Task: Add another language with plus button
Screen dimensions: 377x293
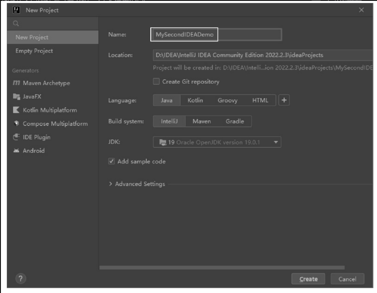Action: (x=284, y=100)
